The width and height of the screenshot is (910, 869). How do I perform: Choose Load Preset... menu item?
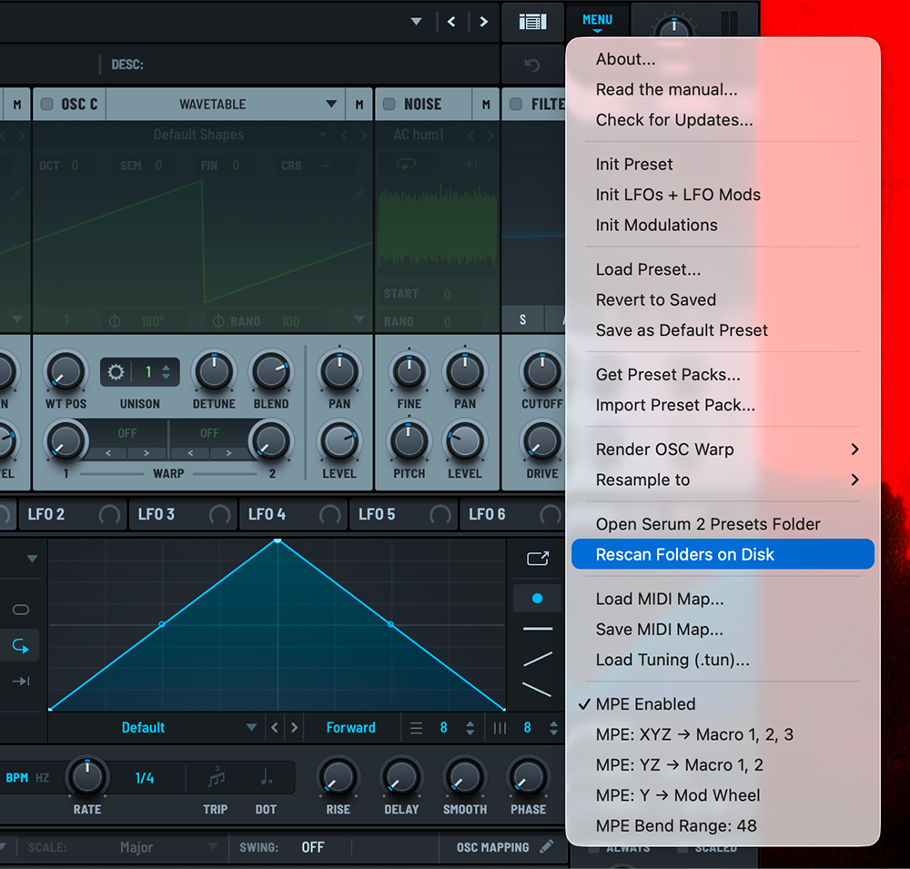[723, 269]
